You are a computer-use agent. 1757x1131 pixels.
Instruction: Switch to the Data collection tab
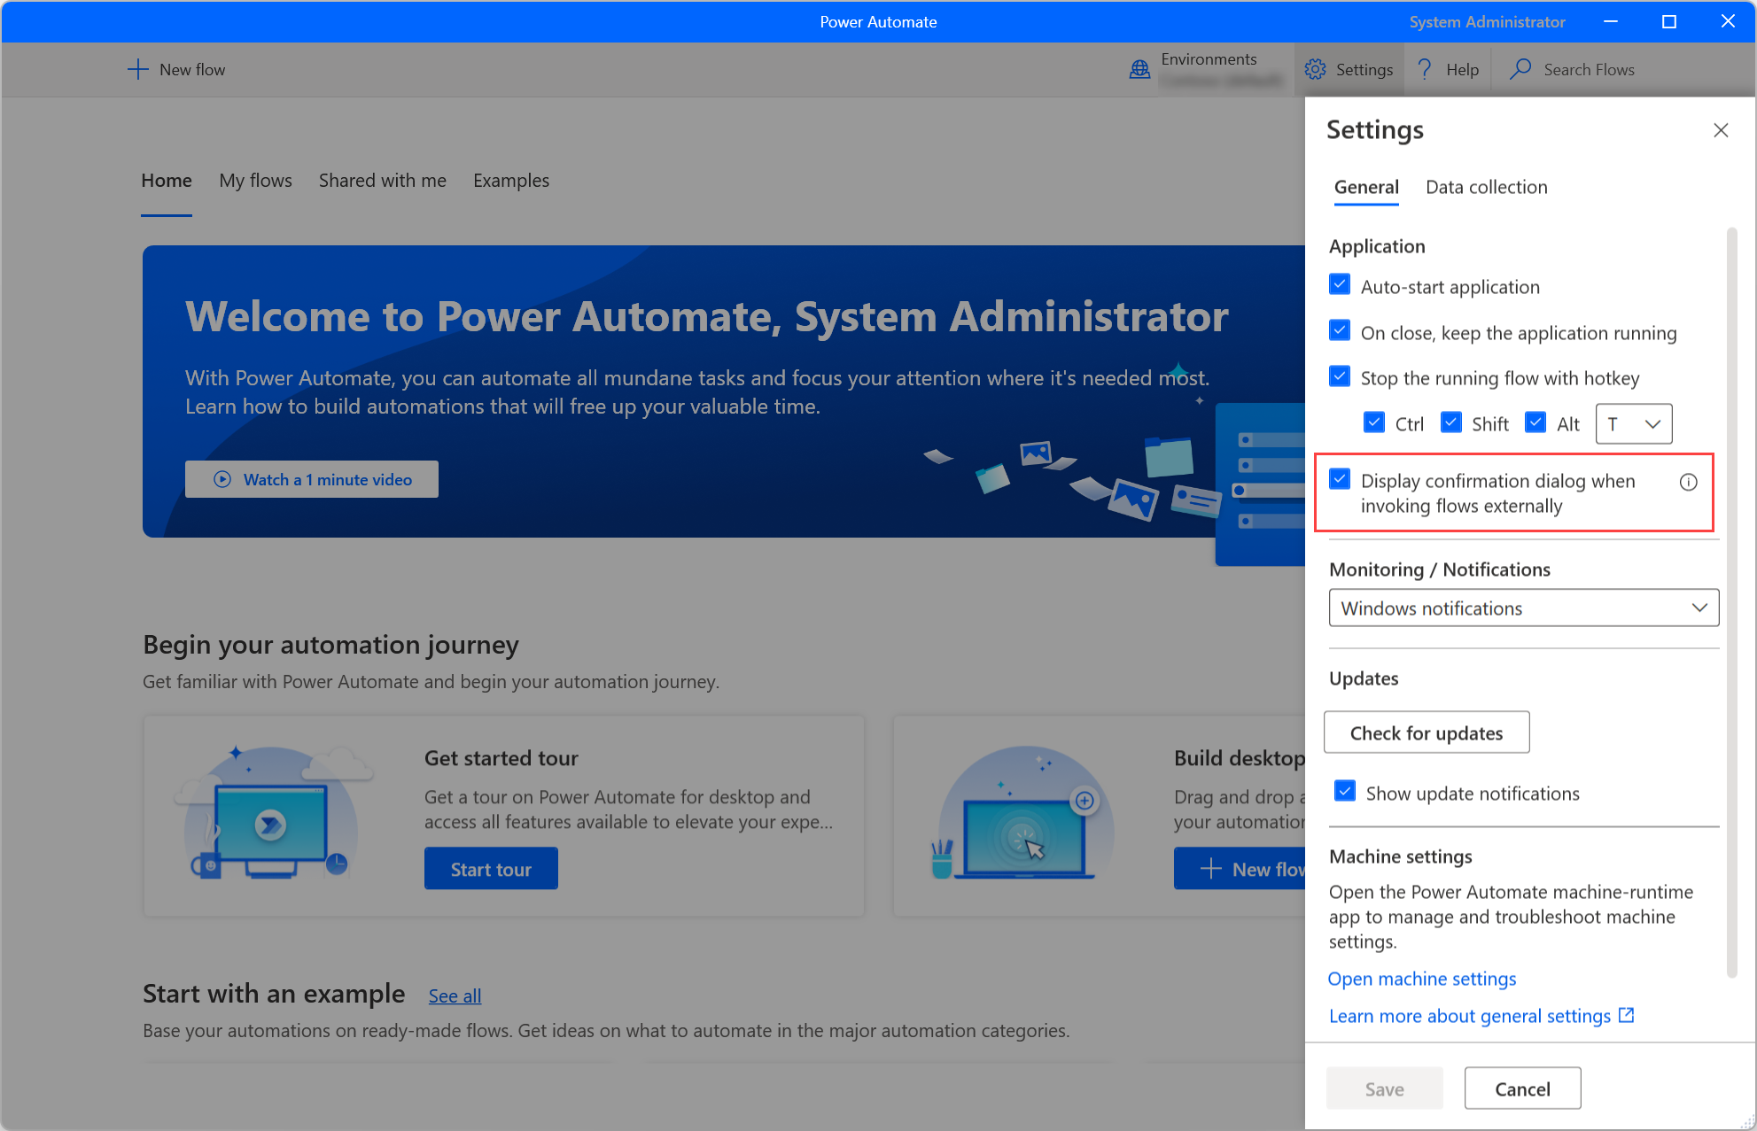pos(1487,185)
